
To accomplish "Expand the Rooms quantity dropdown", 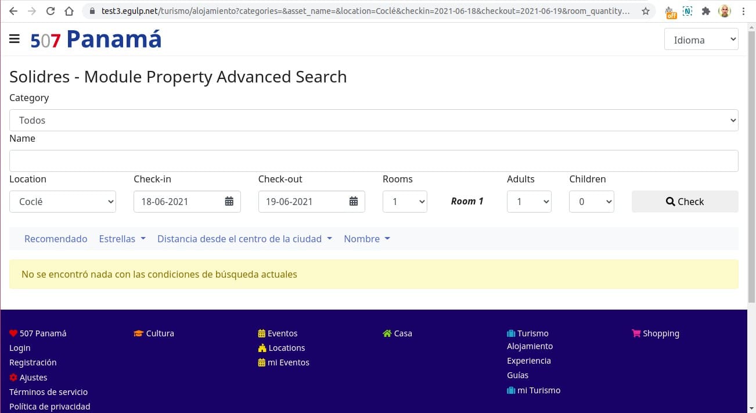I will (405, 202).
